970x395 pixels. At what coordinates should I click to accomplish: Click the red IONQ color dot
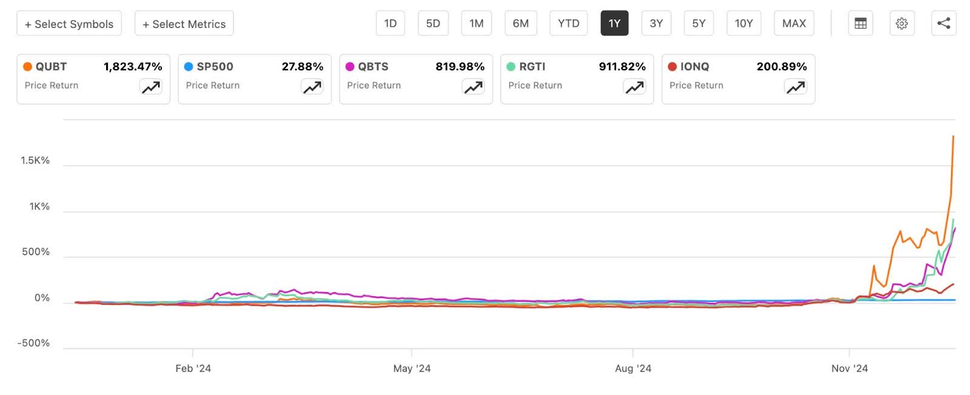(x=672, y=67)
